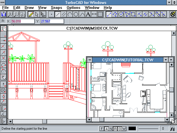Open the Options menu
The width and height of the screenshot is (177, 133).
74,7
